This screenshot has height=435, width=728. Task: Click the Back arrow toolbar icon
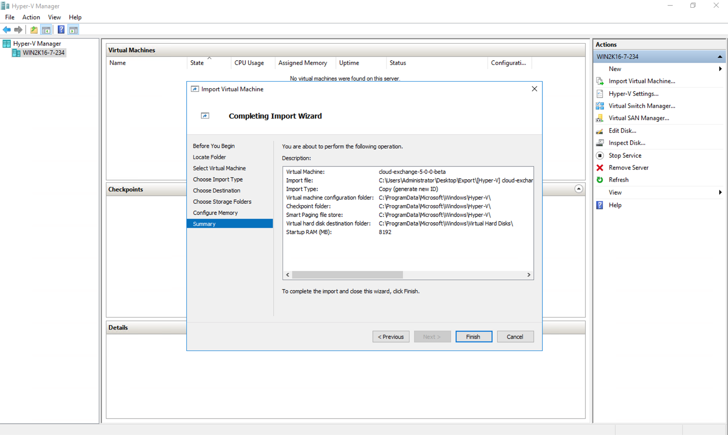point(6,30)
